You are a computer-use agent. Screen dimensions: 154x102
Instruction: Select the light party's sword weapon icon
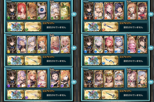pyautogui.click(x=33, y=60)
